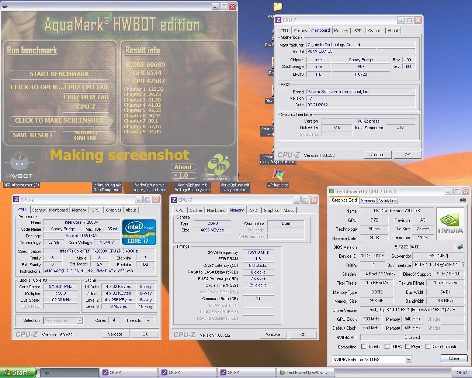Click Validate in the Mainboard CPU-Z window

377,155
